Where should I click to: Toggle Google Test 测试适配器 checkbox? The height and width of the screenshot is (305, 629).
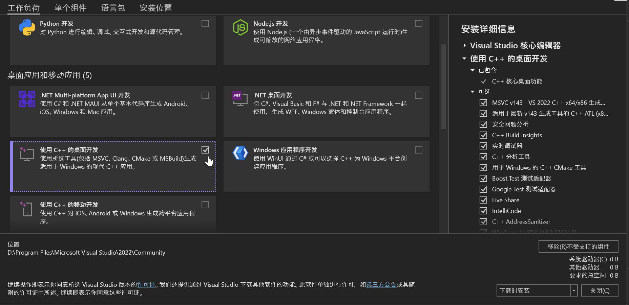tap(483, 189)
